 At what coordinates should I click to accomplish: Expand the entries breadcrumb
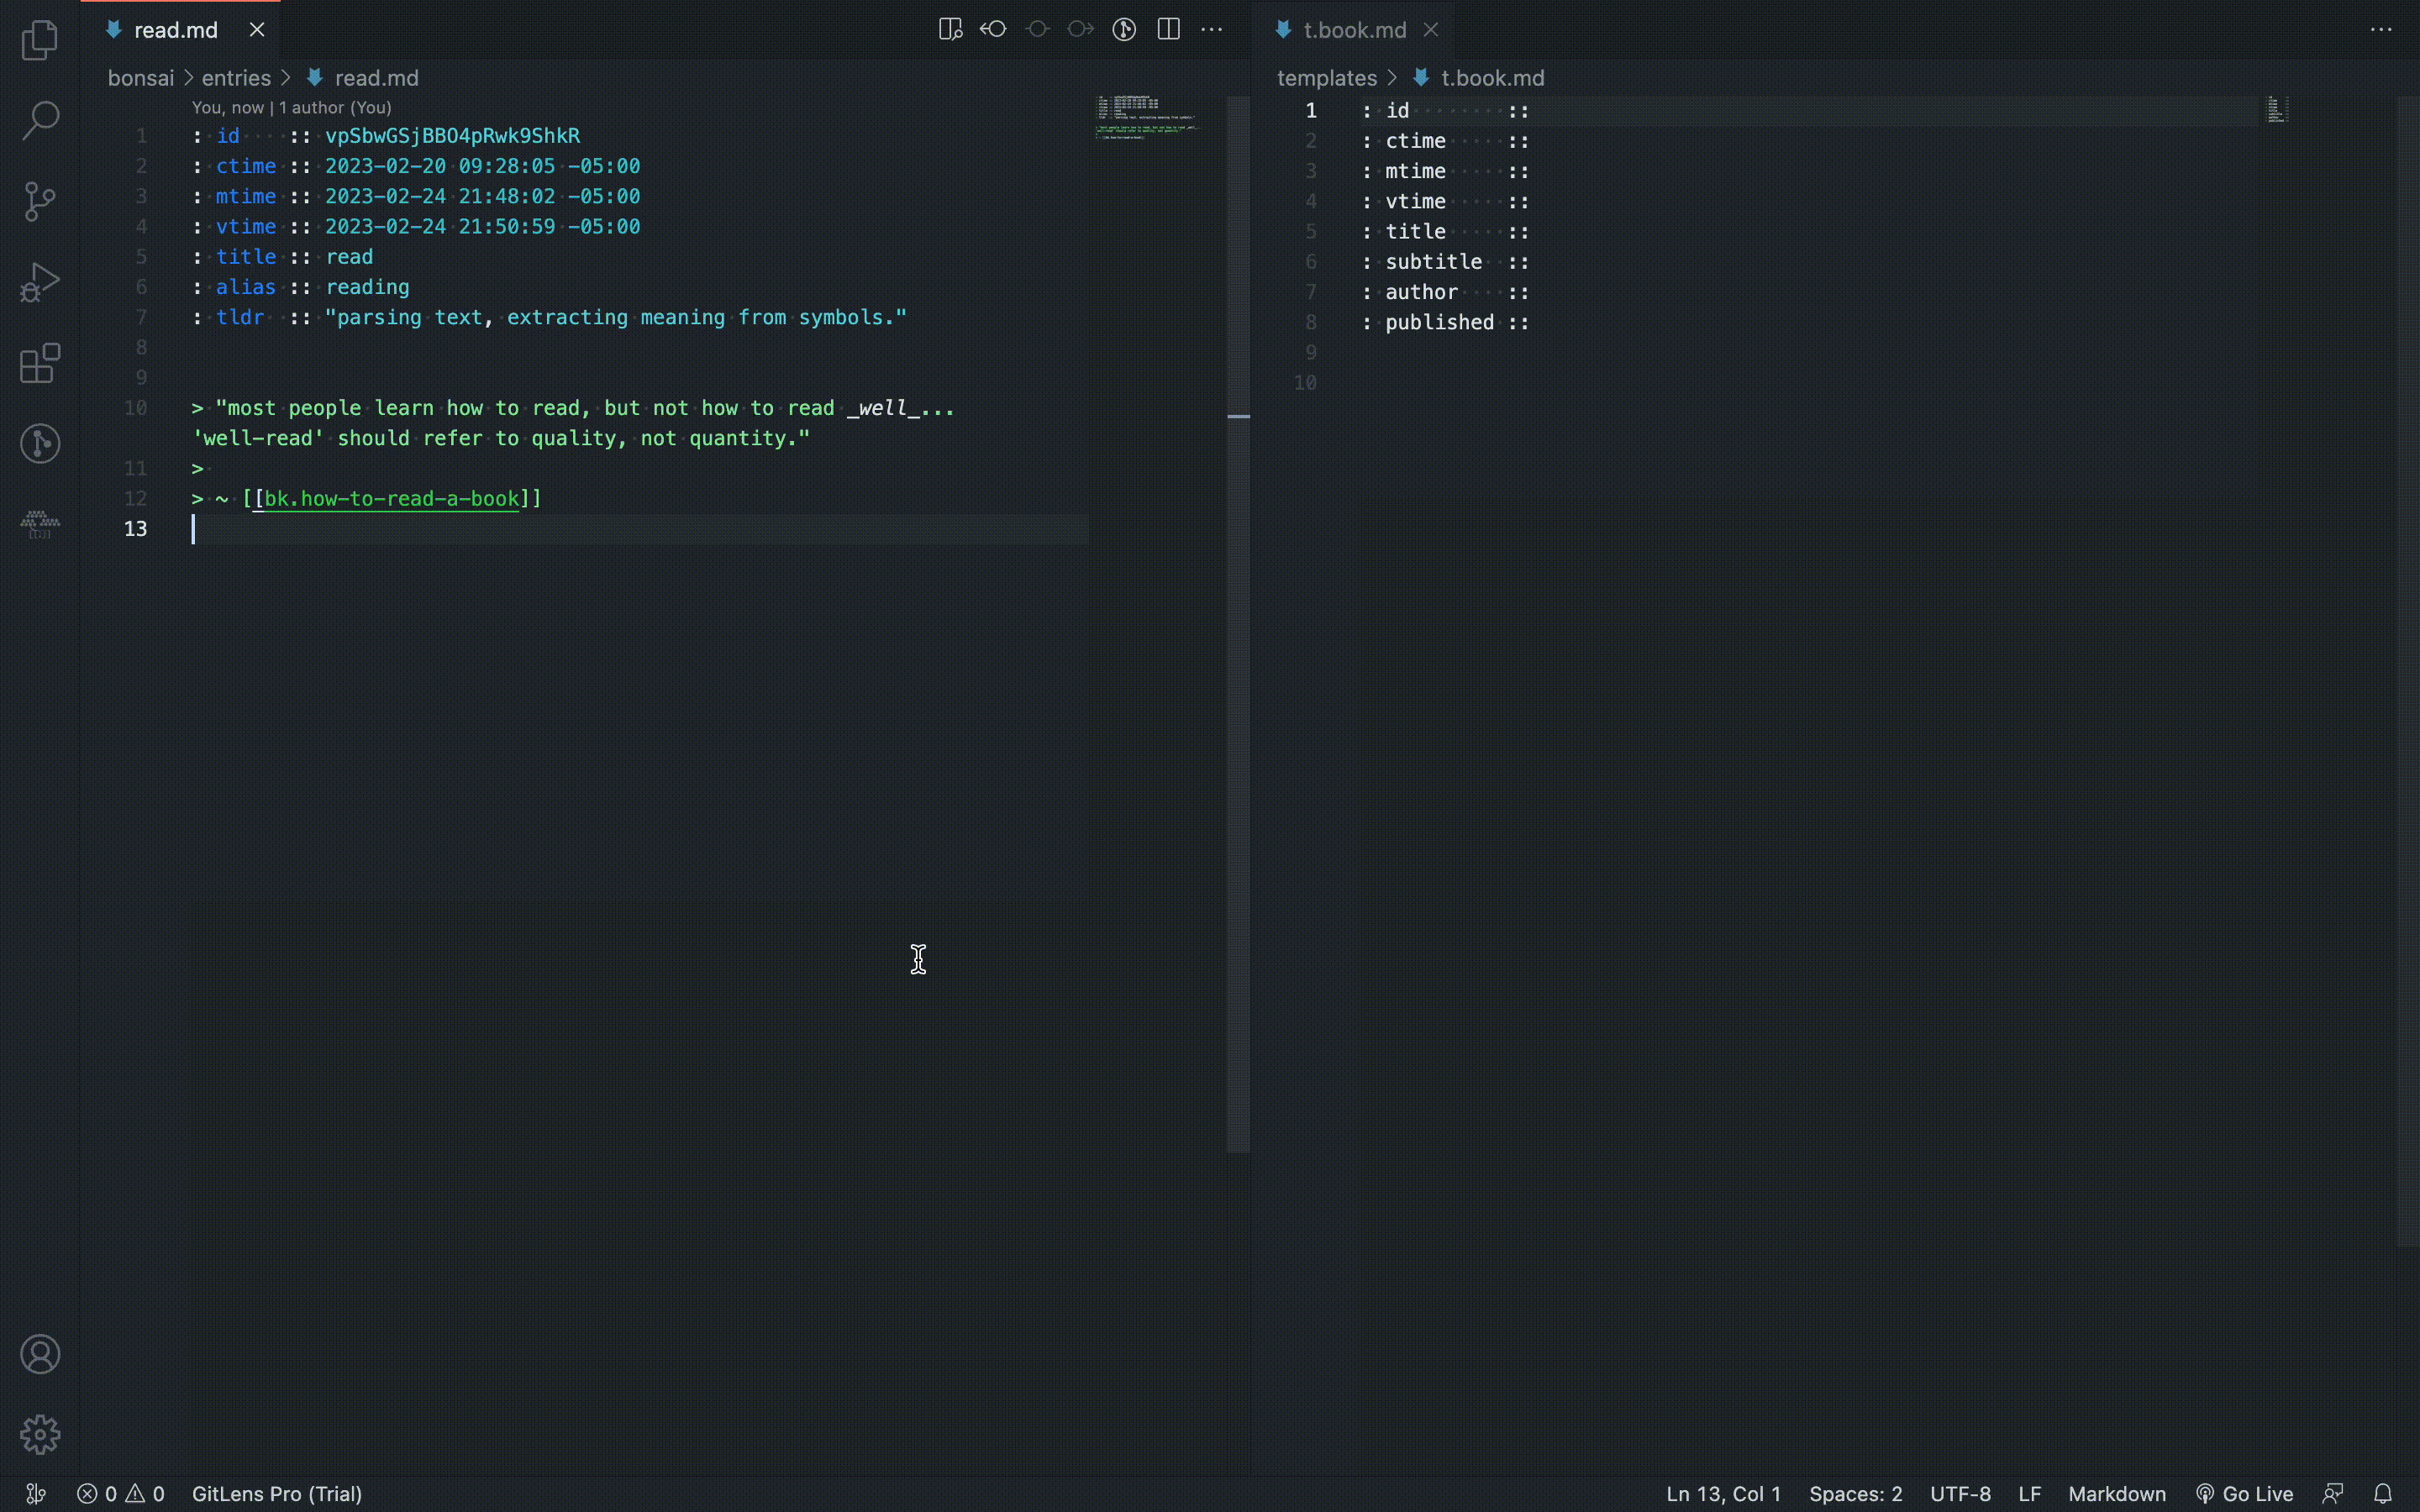[236, 78]
